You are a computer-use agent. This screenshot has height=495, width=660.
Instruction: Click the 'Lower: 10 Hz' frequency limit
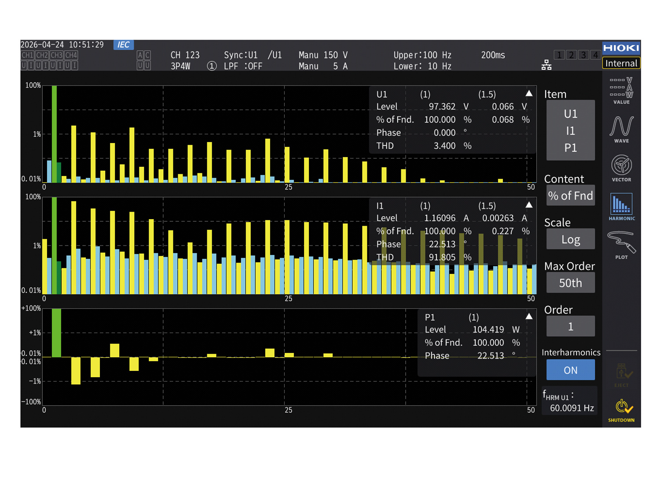pos(422,66)
